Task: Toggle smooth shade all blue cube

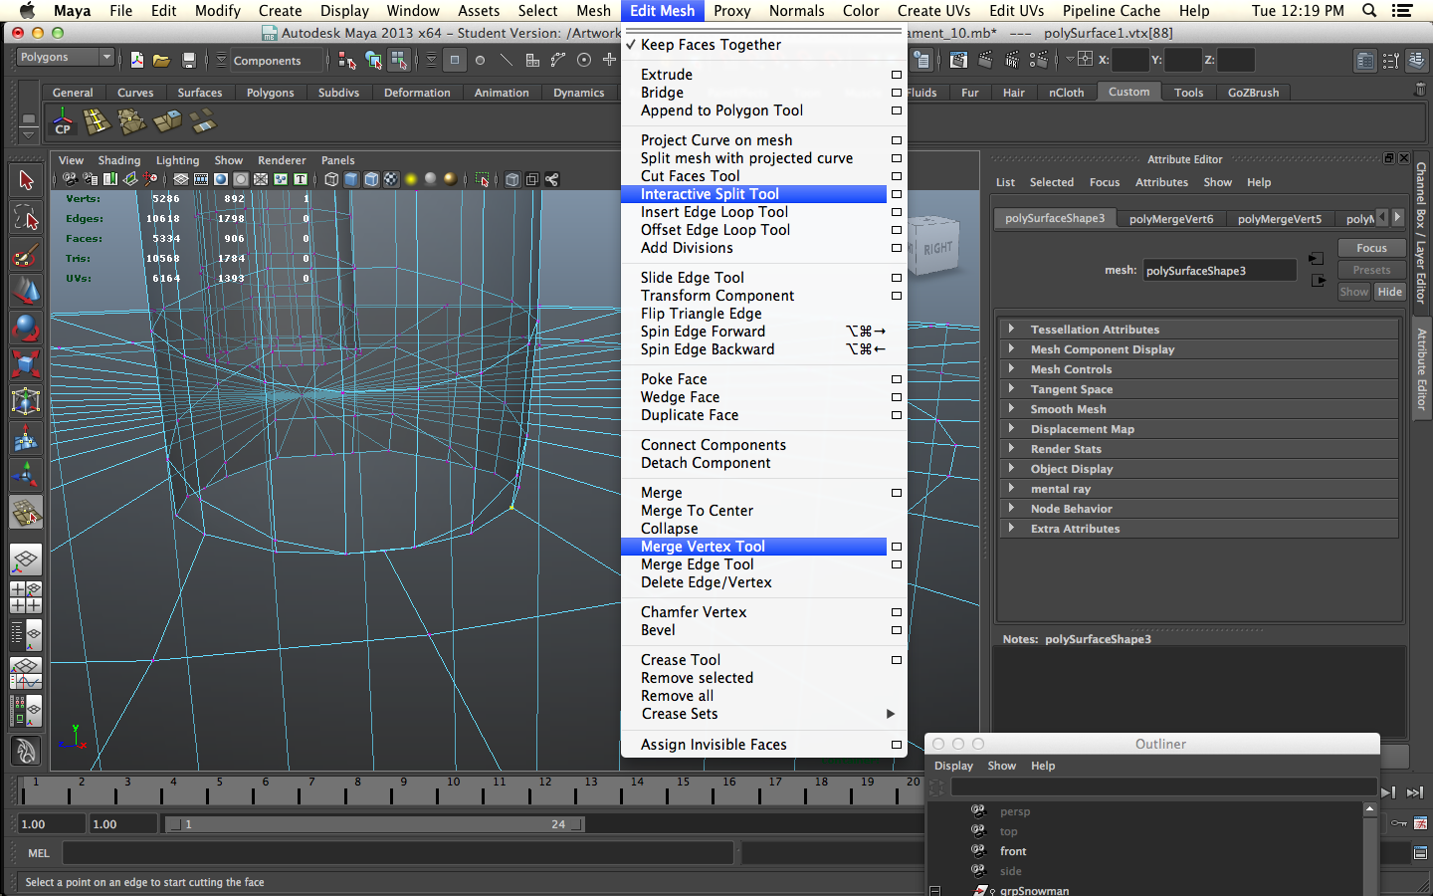Action: pos(351,179)
